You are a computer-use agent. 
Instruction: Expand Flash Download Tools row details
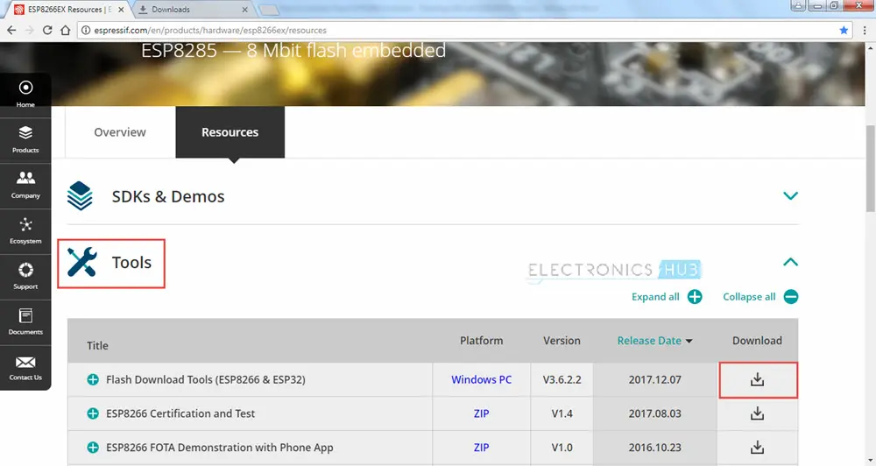[93, 380]
